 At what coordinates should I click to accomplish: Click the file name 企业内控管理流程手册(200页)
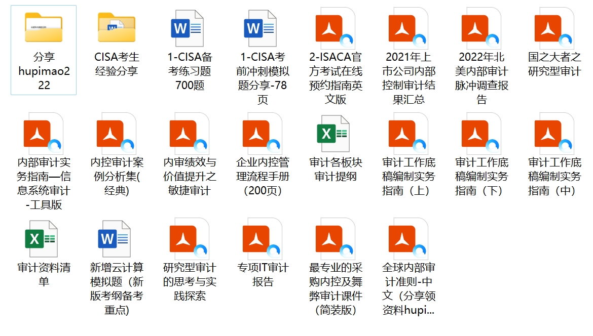pos(263,176)
